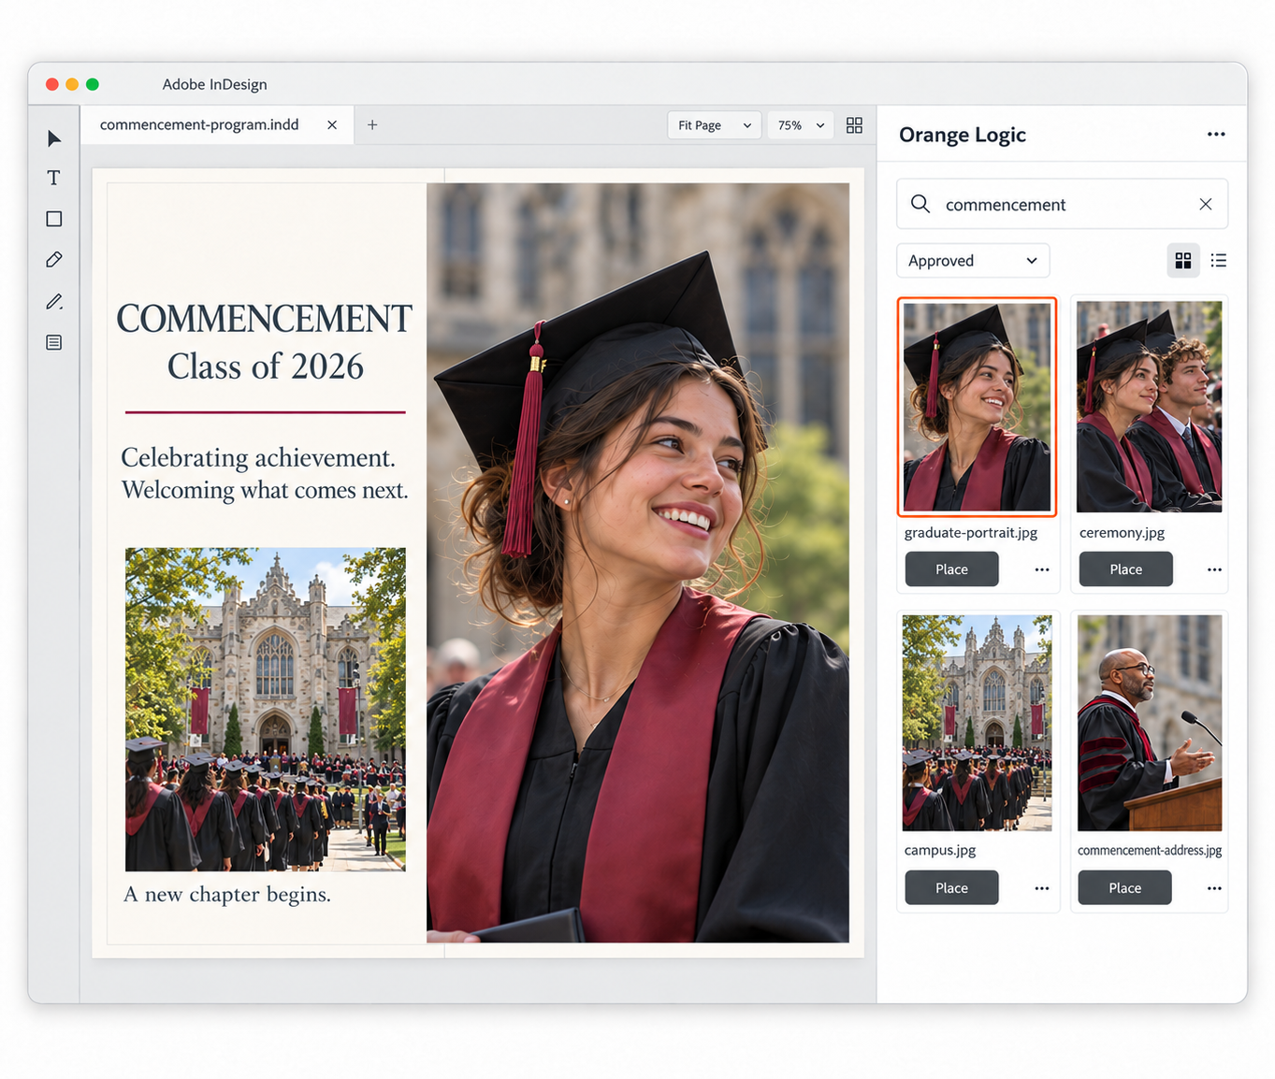Click the Orange Logic panel title
This screenshot has height=1079, width=1275.
coord(963,135)
